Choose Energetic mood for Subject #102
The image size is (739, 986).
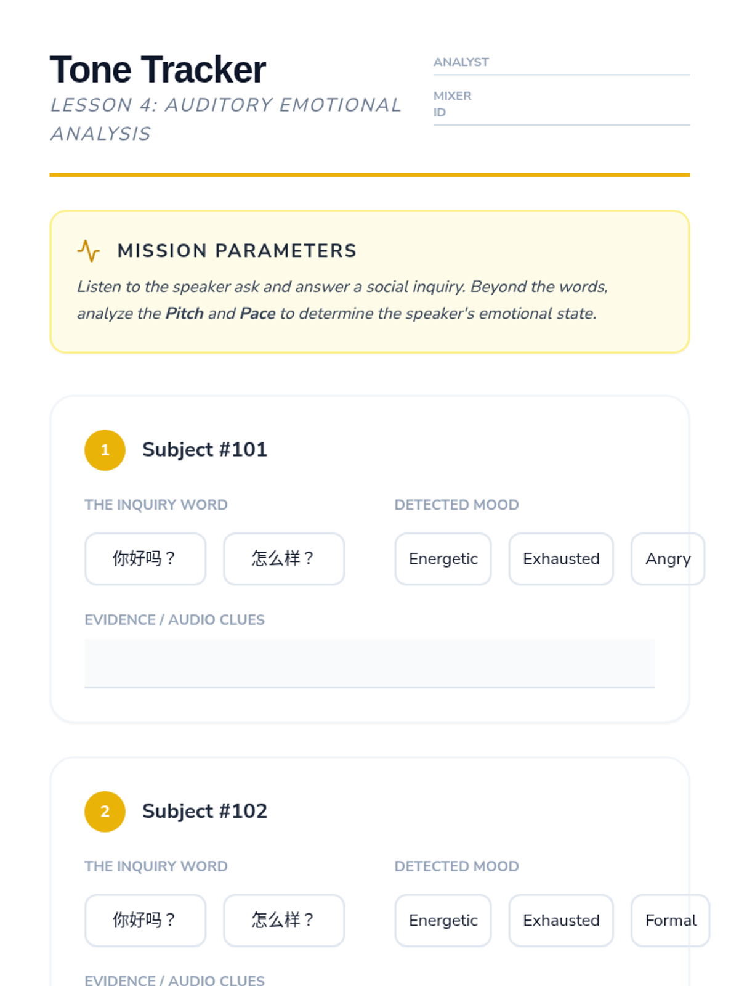coord(443,921)
